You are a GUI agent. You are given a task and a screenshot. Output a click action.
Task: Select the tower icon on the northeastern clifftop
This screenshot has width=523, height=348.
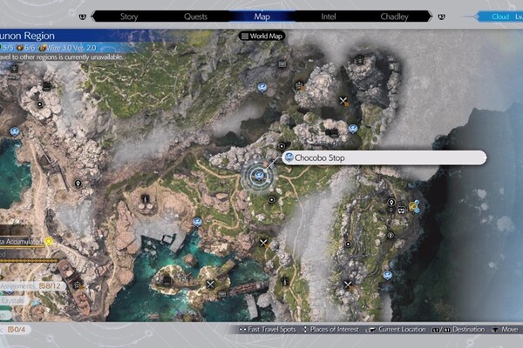[x=359, y=60]
